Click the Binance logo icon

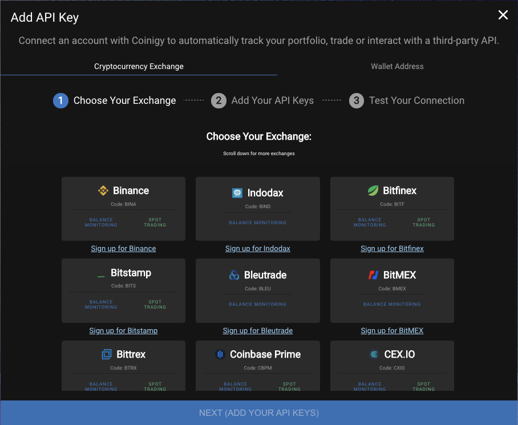pos(103,191)
